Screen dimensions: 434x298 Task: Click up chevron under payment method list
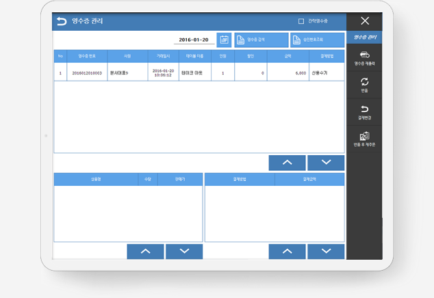click(287, 252)
